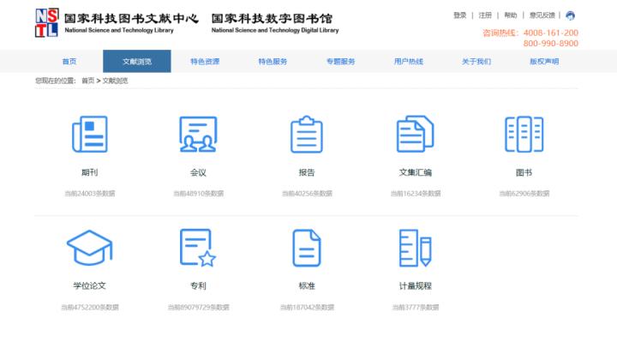Click the 文集汇编 label
The width and height of the screenshot is (617, 342).
tap(415, 172)
